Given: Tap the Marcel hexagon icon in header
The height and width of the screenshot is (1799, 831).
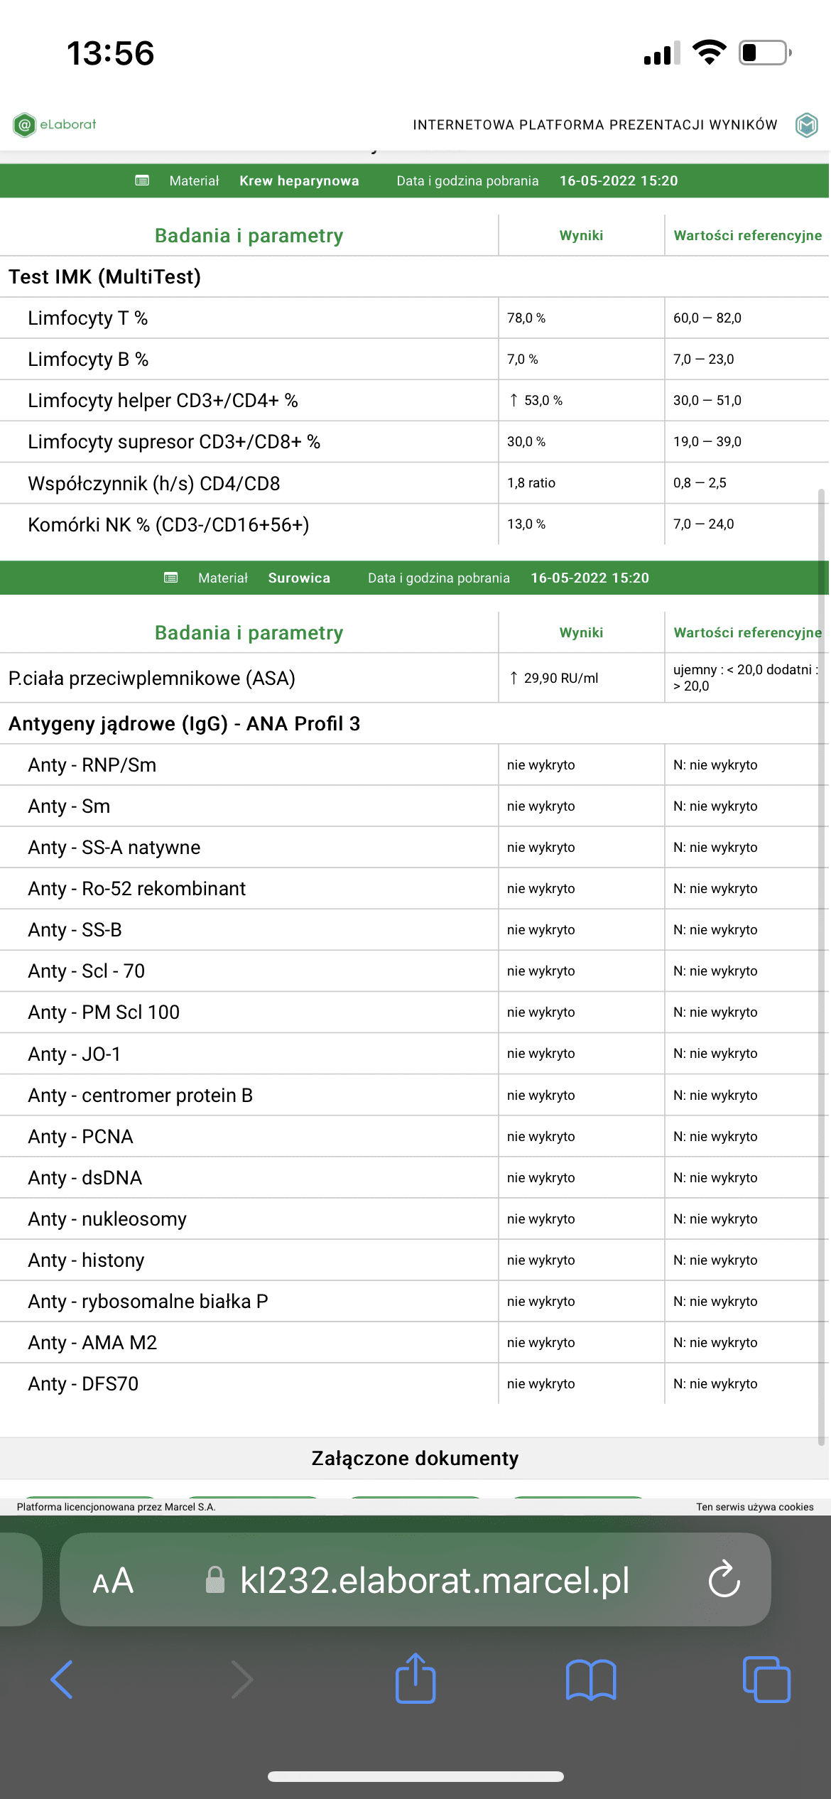Looking at the screenshot, I should click(x=806, y=125).
